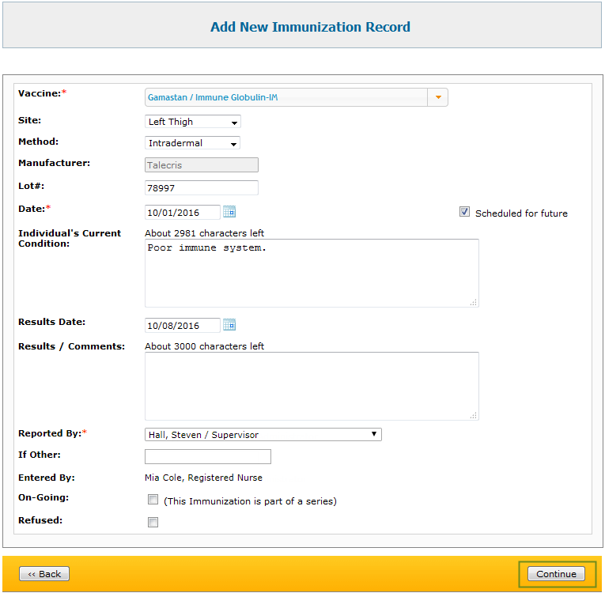Viewport: 605px width, 593px height.
Task: Open Reported By dropdown with Hall, Steven
Action: click(263, 434)
